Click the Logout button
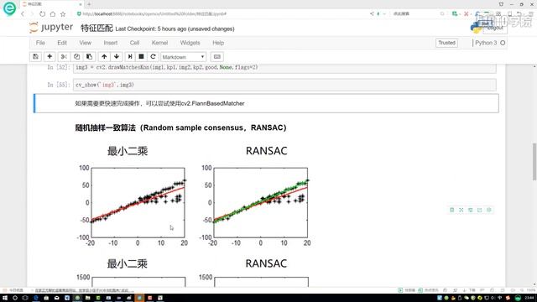The image size is (537, 302). click(495, 28)
